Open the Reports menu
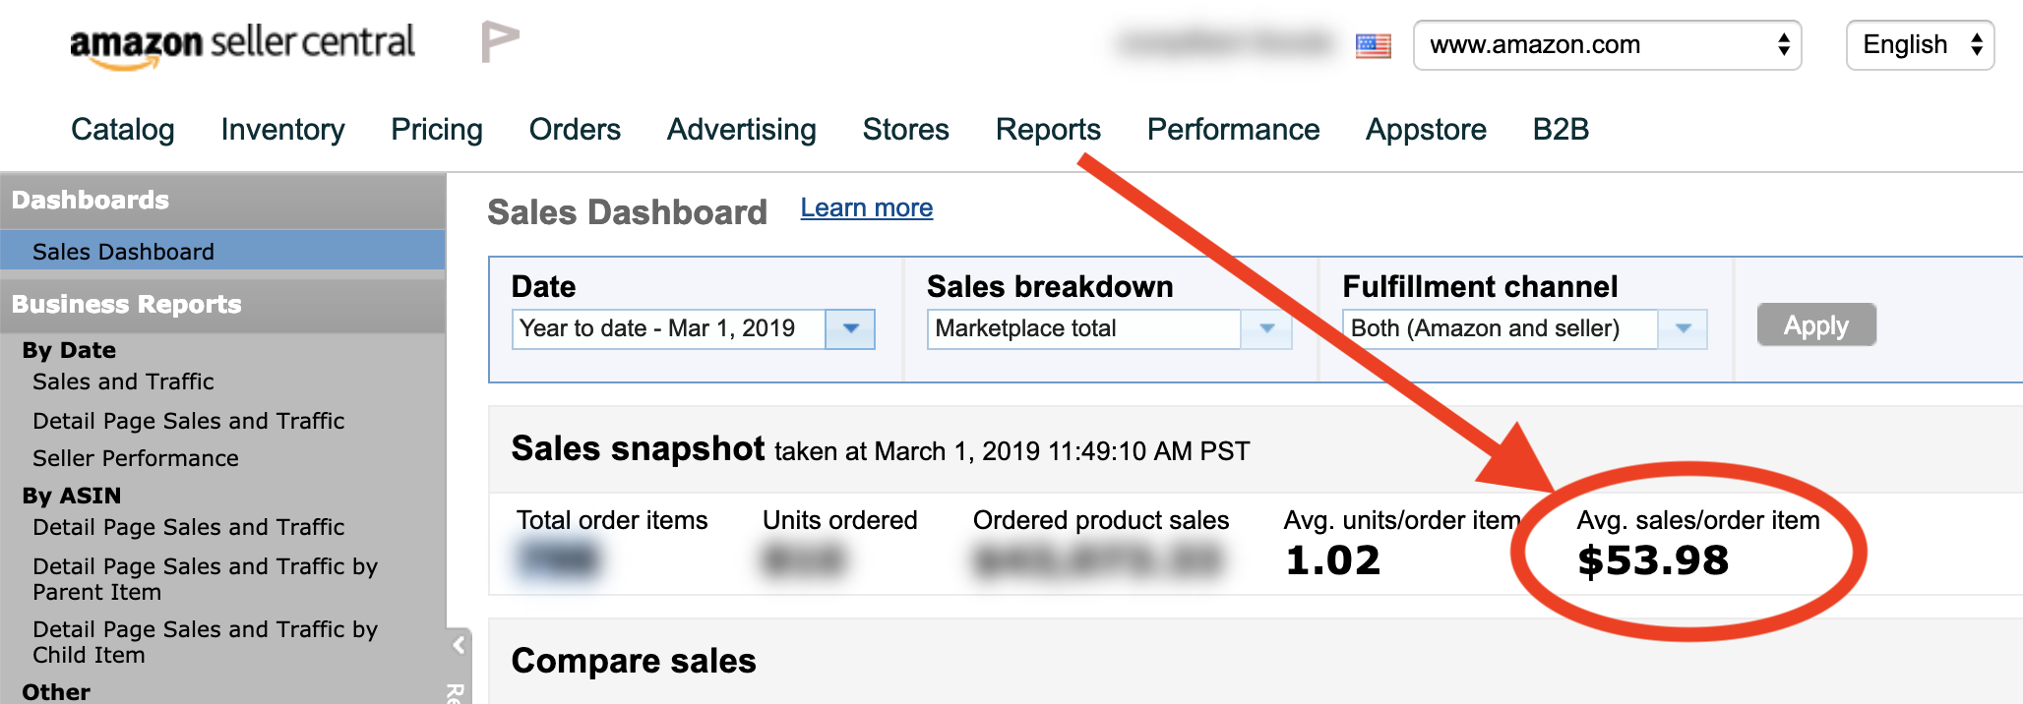The width and height of the screenshot is (2023, 704). (1048, 130)
